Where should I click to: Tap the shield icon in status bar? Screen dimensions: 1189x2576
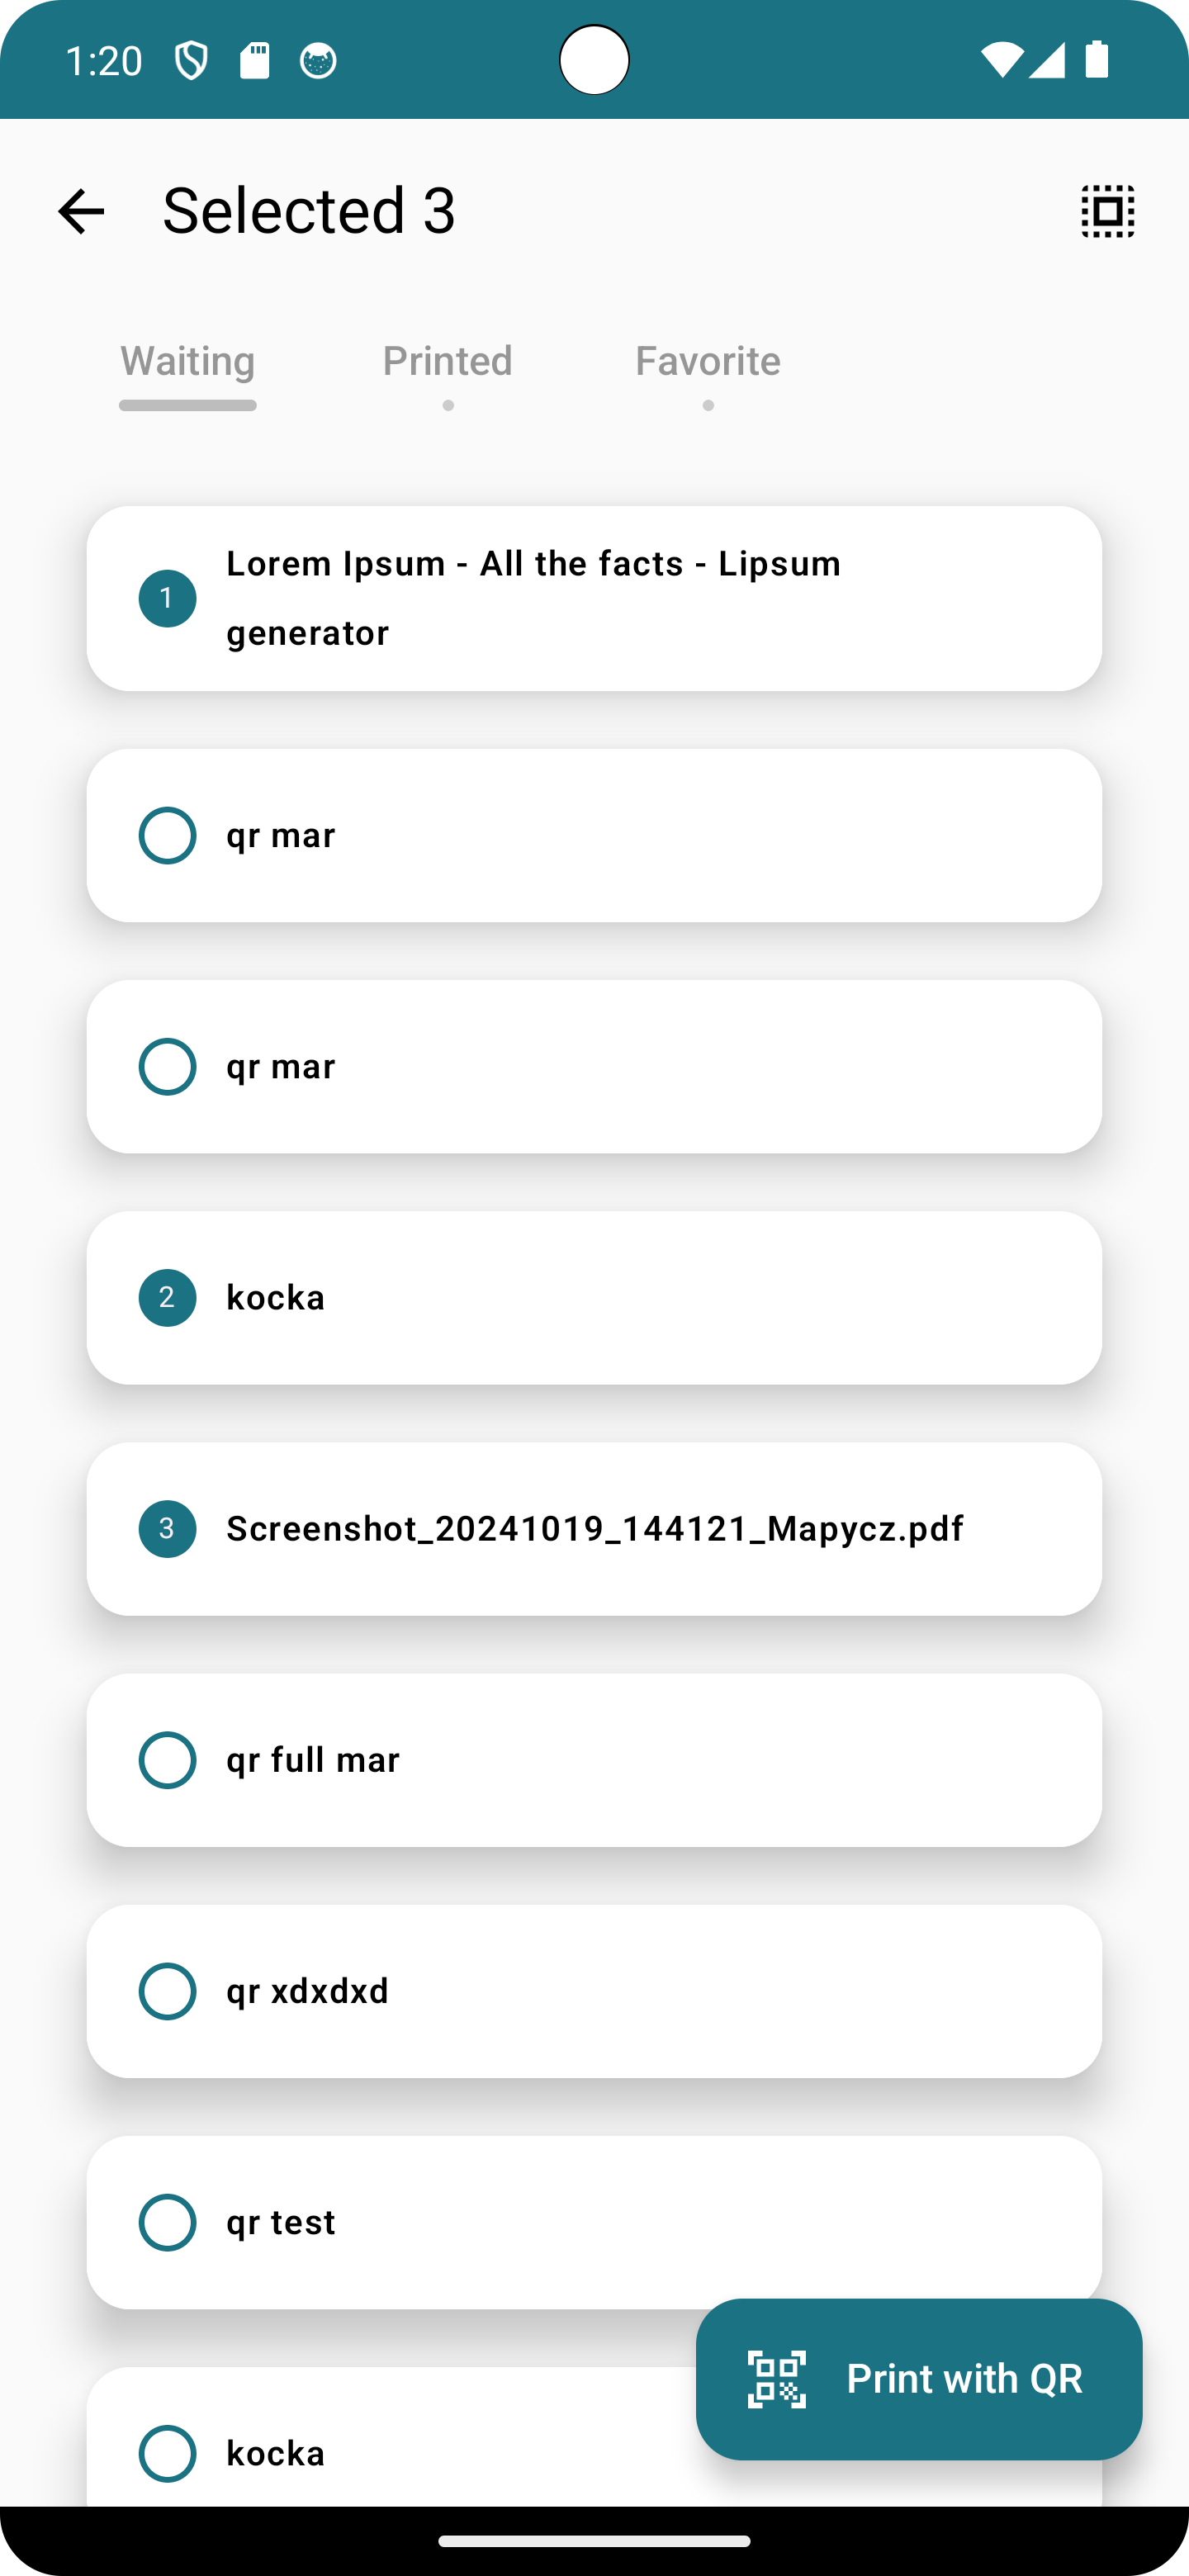[x=191, y=61]
